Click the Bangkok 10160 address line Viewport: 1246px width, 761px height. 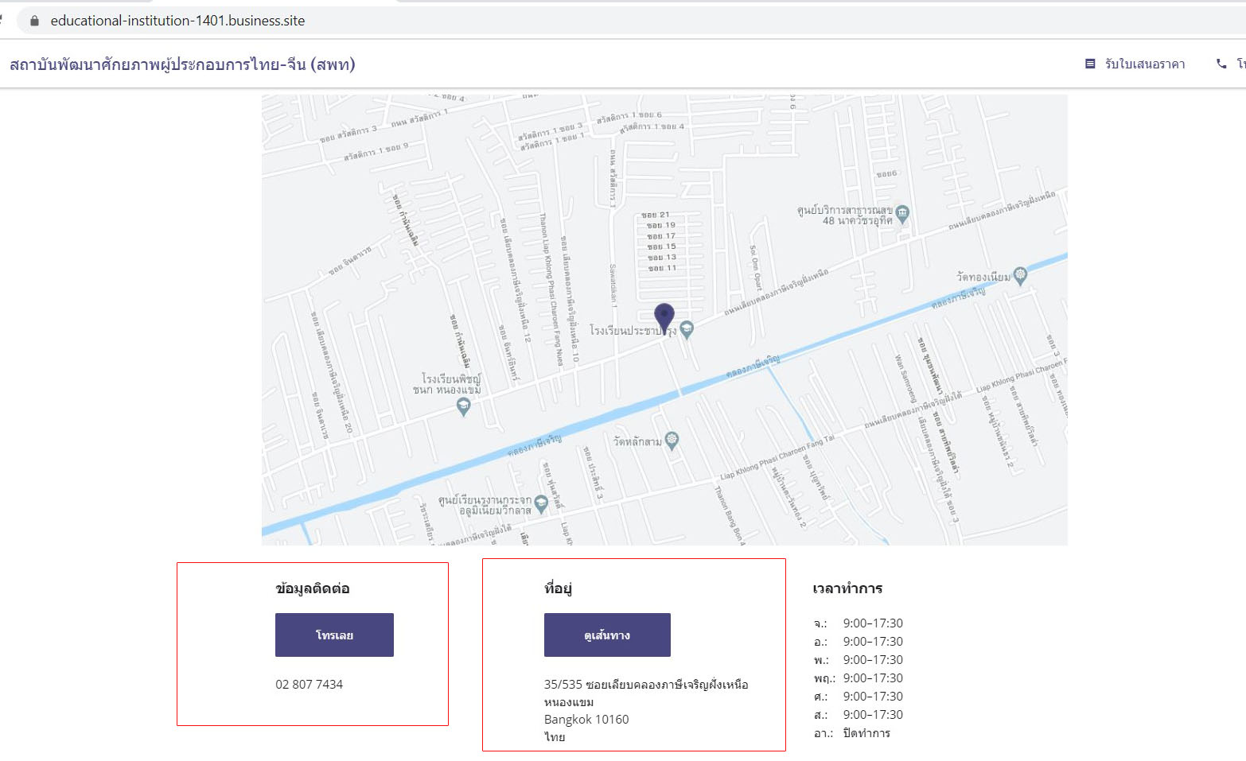coord(586,719)
